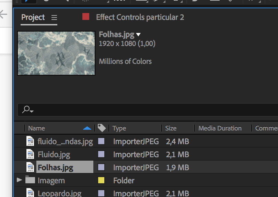Toggle the Name column sort arrow

point(88,128)
